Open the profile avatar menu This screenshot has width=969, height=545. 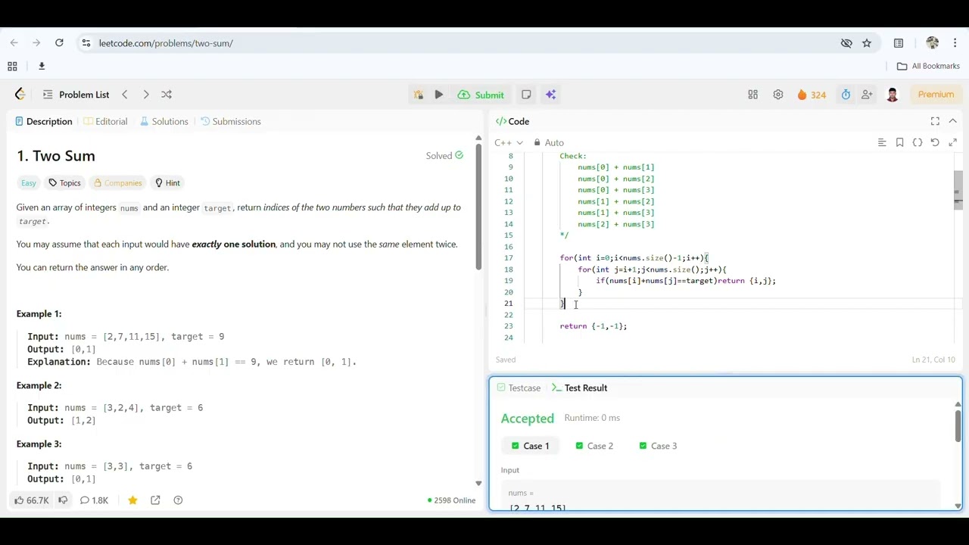[x=893, y=95]
